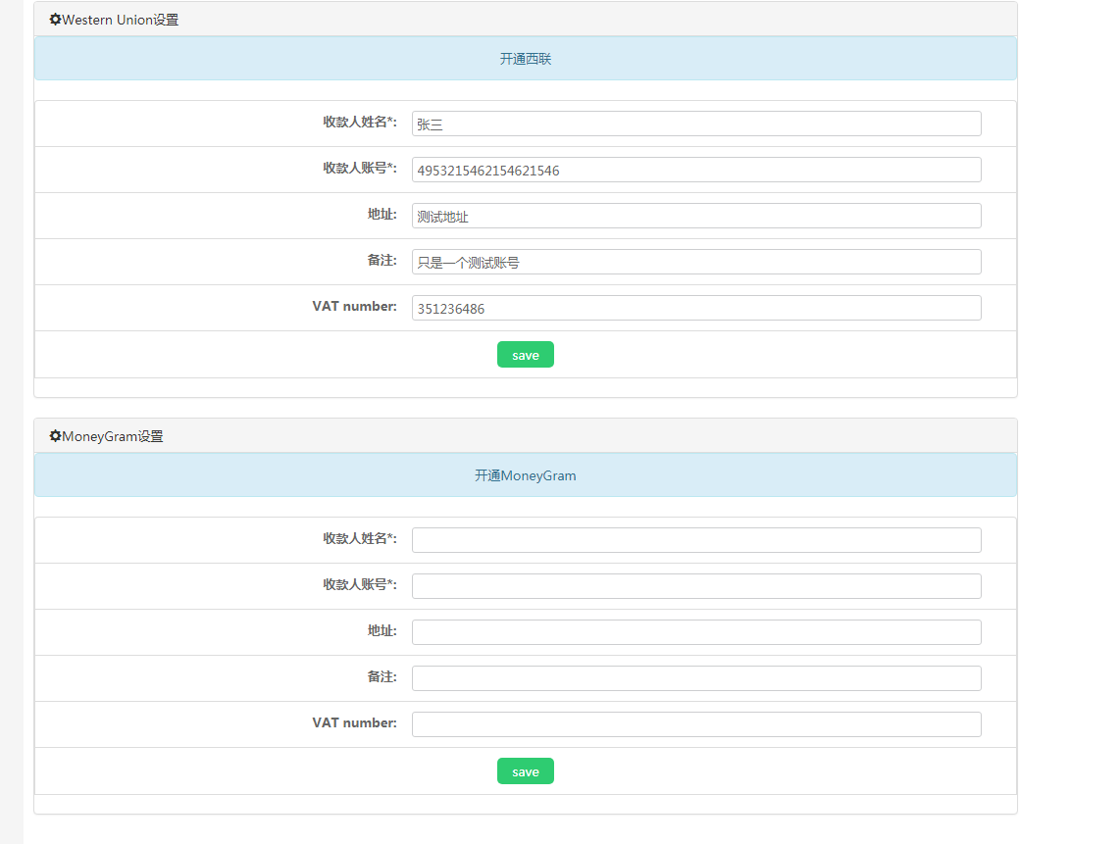This screenshot has height=844, width=1120.
Task: Select the 收款人账号 field containing 4953215462154621546
Action: tap(695, 169)
